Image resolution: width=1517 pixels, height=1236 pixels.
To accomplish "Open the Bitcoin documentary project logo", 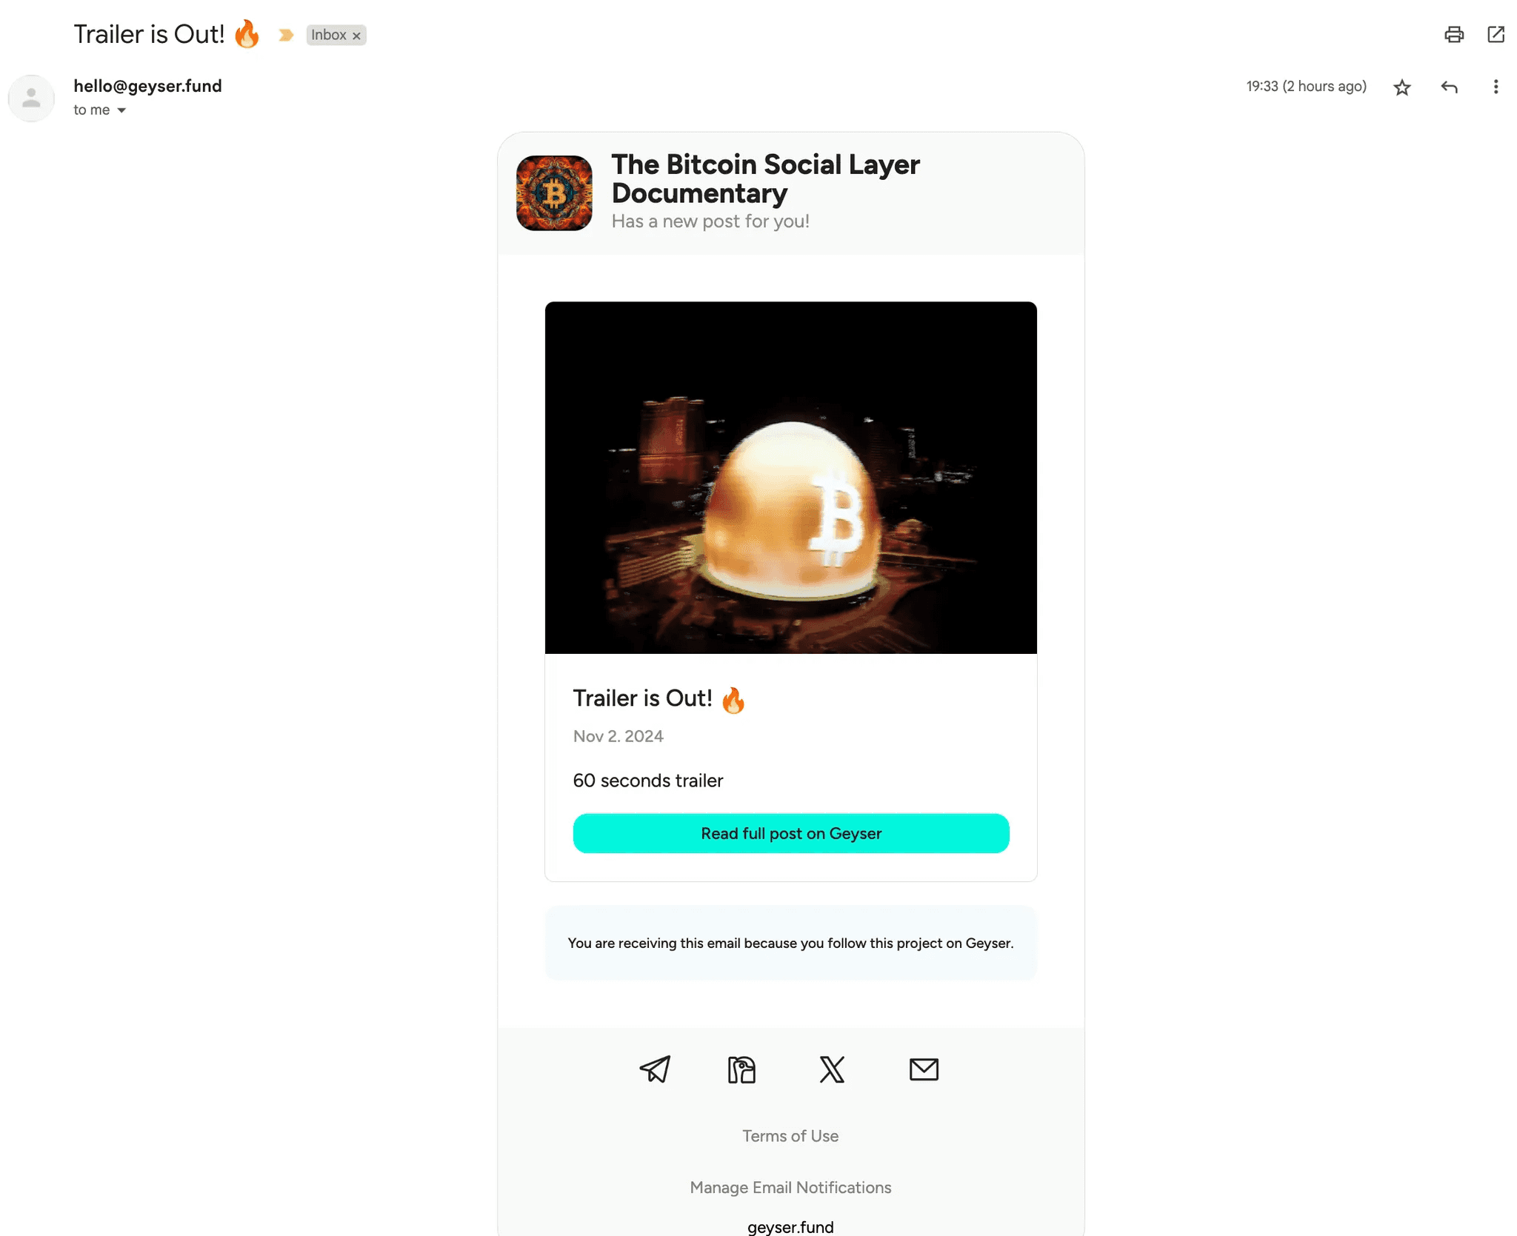I will click(553, 193).
